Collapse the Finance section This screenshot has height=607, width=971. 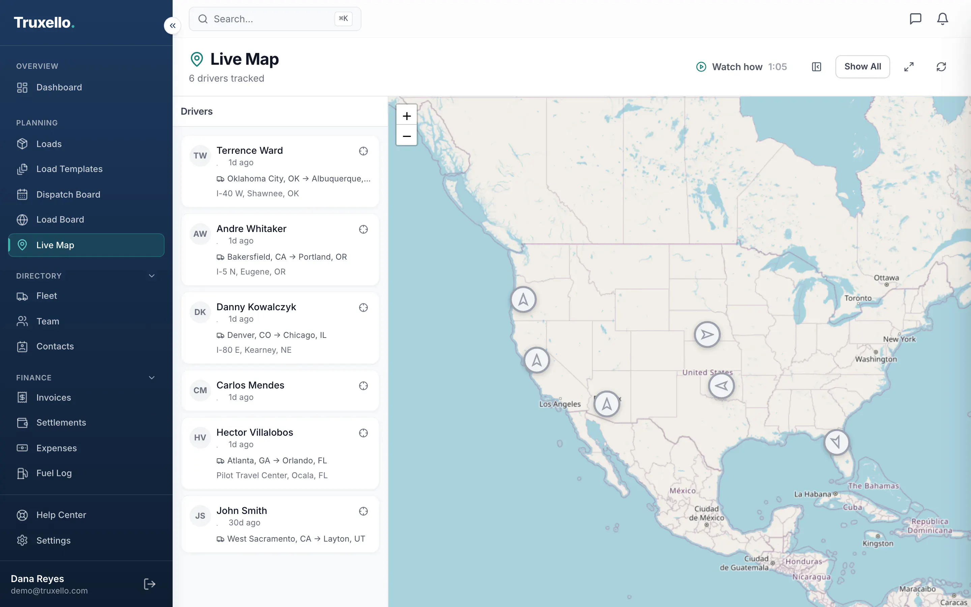(152, 378)
